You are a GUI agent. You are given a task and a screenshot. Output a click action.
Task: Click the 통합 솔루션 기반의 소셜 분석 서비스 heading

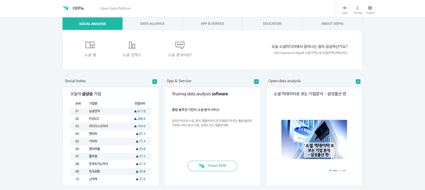pos(196,110)
